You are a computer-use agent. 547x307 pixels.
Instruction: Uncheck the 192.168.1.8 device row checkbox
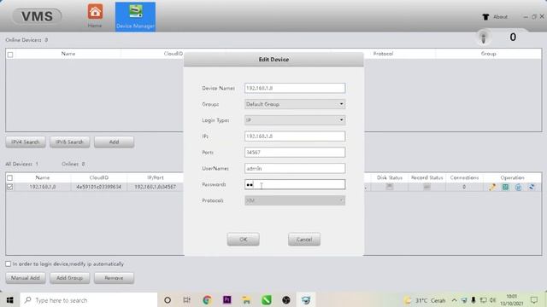coord(10,187)
